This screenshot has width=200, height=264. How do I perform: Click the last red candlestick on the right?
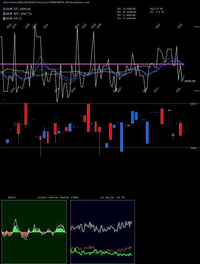(x=180, y=129)
